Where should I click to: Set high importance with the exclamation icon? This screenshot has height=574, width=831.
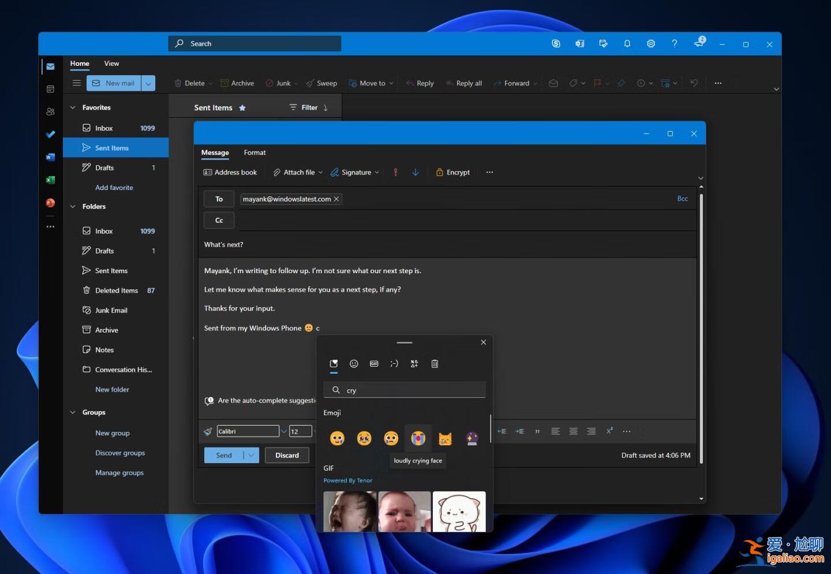(395, 172)
